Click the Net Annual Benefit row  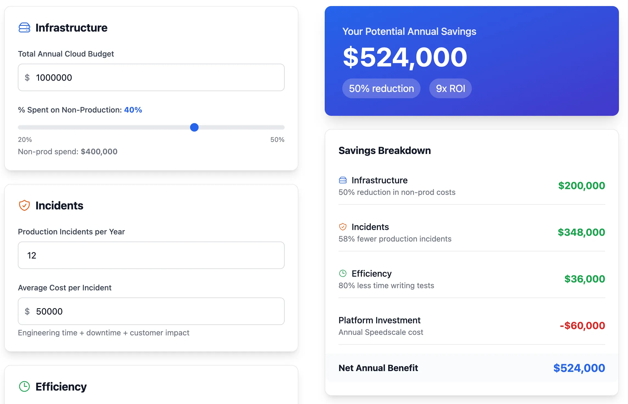tap(472, 368)
